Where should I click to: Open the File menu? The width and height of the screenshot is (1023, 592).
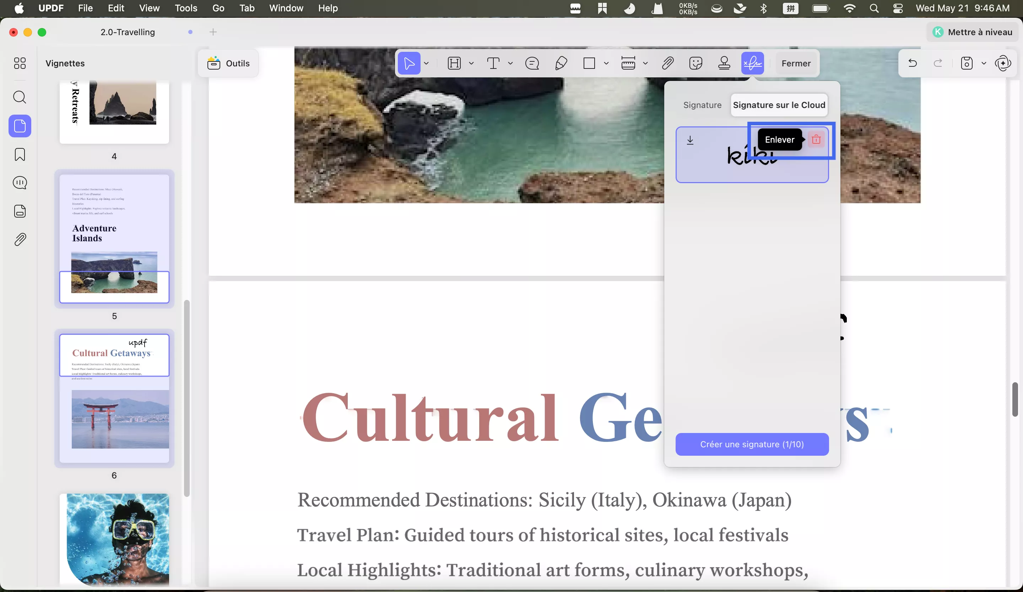click(85, 8)
